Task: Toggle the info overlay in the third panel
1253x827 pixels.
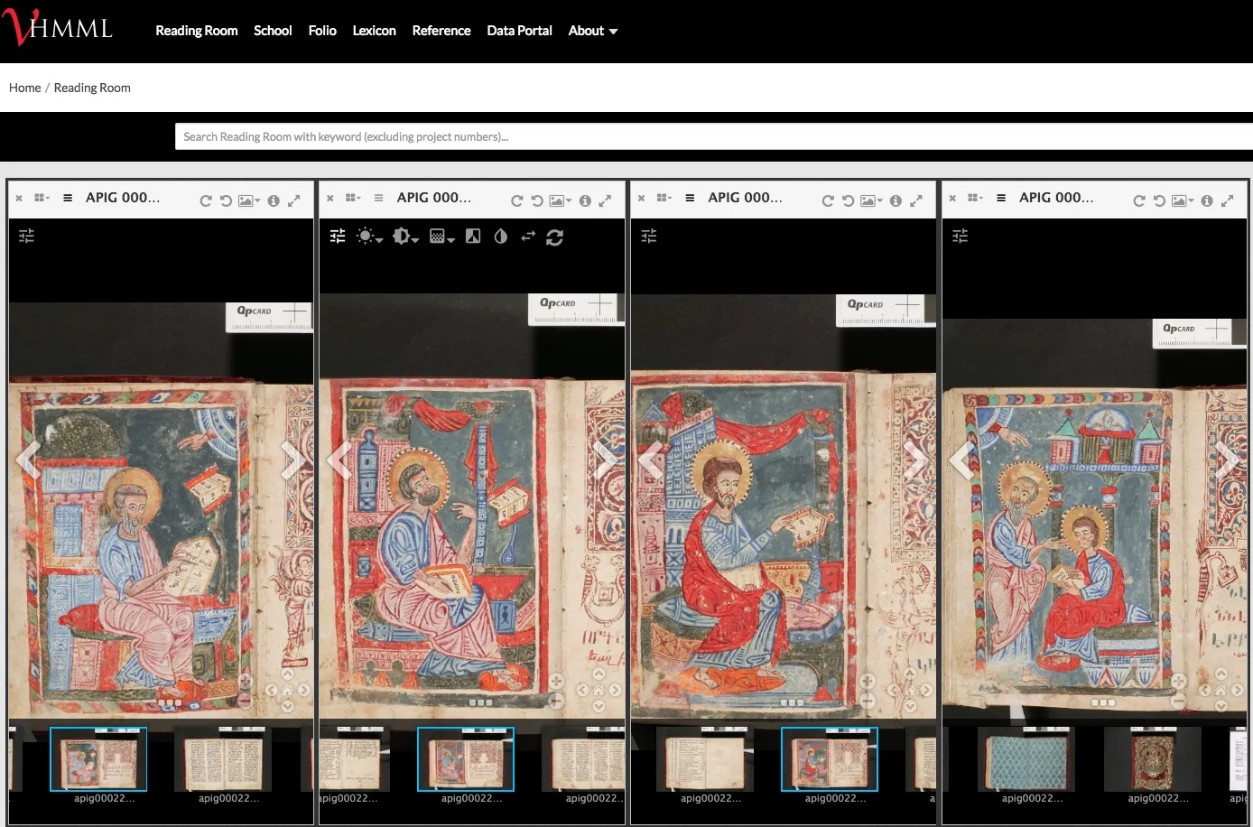Action: [x=896, y=200]
